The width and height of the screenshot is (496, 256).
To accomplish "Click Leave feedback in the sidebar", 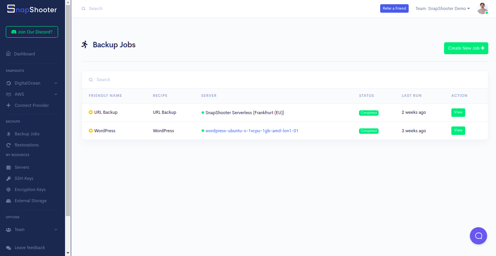I will [x=30, y=248].
